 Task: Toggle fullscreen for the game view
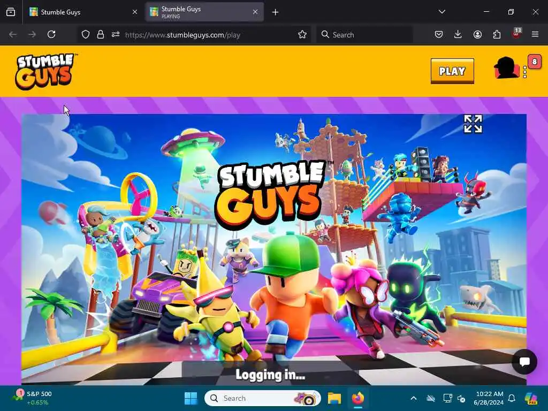[473, 124]
